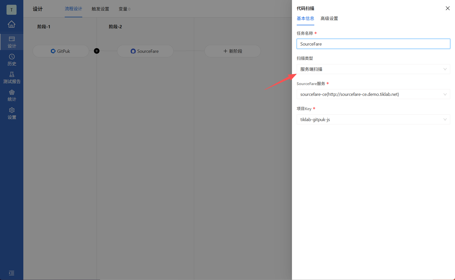Select the GitPuk task node
This screenshot has height=280, width=455.
(x=61, y=51)
